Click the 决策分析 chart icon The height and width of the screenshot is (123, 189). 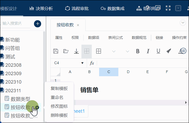[x=32, y=8]
